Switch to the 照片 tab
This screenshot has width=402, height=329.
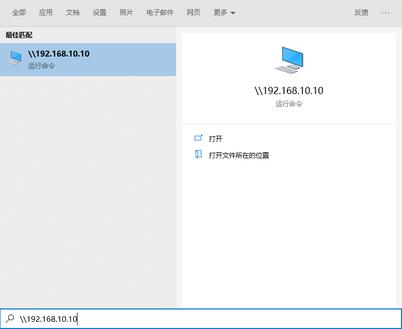[x=126, y=12]
